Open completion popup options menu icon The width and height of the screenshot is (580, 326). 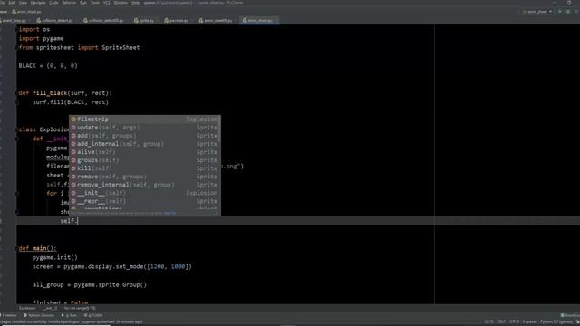(217, 214)
